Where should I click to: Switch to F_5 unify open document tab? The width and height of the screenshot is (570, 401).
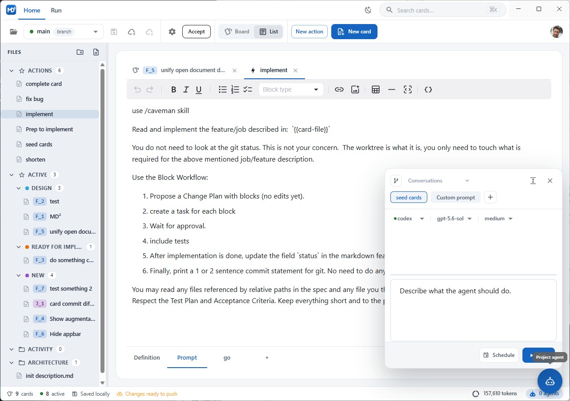point(185,70)
